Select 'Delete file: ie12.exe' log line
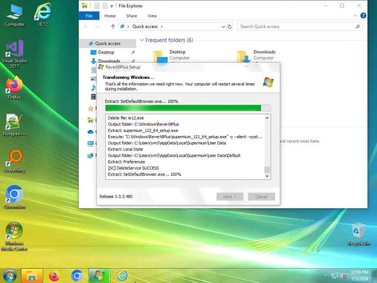The width and height of the screenshot is (377, 283). tap(126, 118)
